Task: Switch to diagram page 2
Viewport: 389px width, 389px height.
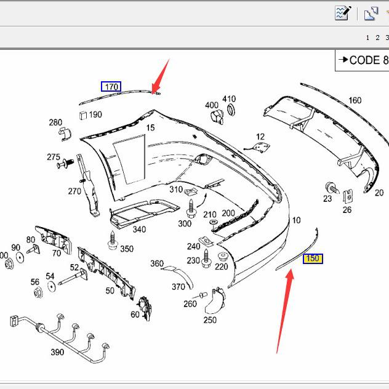Action: point(377,38)
